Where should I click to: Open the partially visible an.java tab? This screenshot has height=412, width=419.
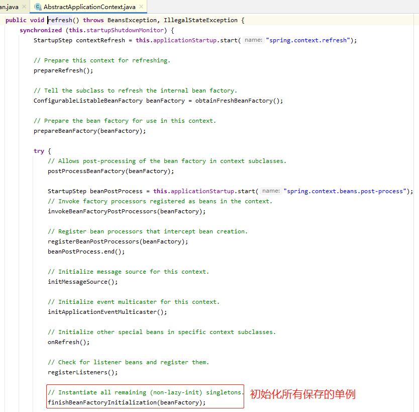[9, 7]
